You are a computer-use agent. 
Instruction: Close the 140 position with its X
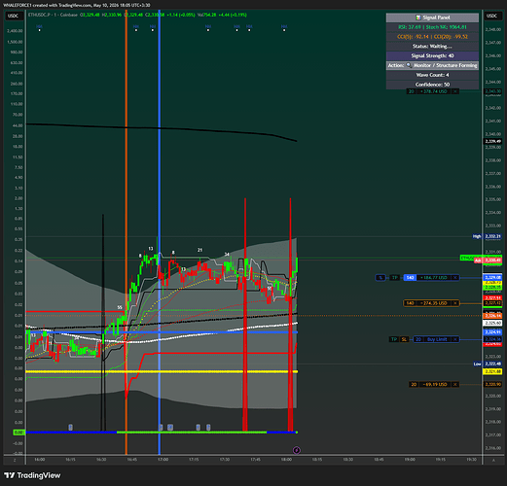455,278
